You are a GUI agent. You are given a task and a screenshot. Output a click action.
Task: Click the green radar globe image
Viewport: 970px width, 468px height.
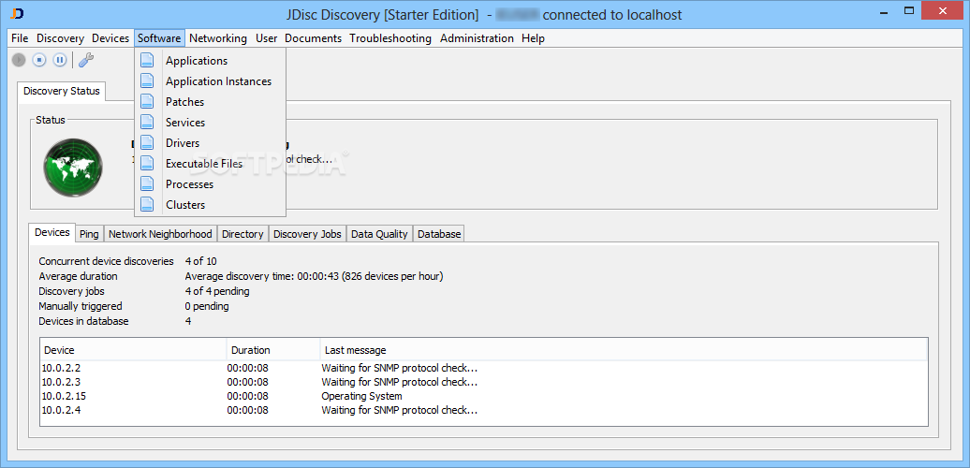tap(73, 168)
